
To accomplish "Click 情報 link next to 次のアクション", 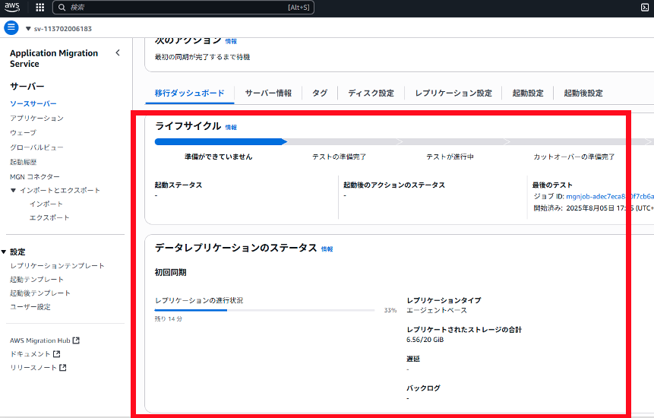I will [x=231, y=41].
